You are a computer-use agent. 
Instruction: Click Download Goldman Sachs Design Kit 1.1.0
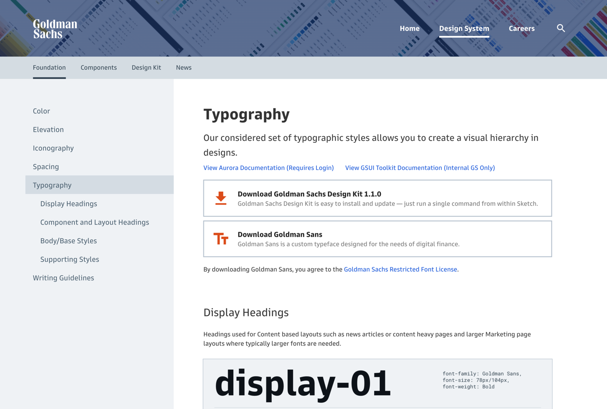pos(309,194)
